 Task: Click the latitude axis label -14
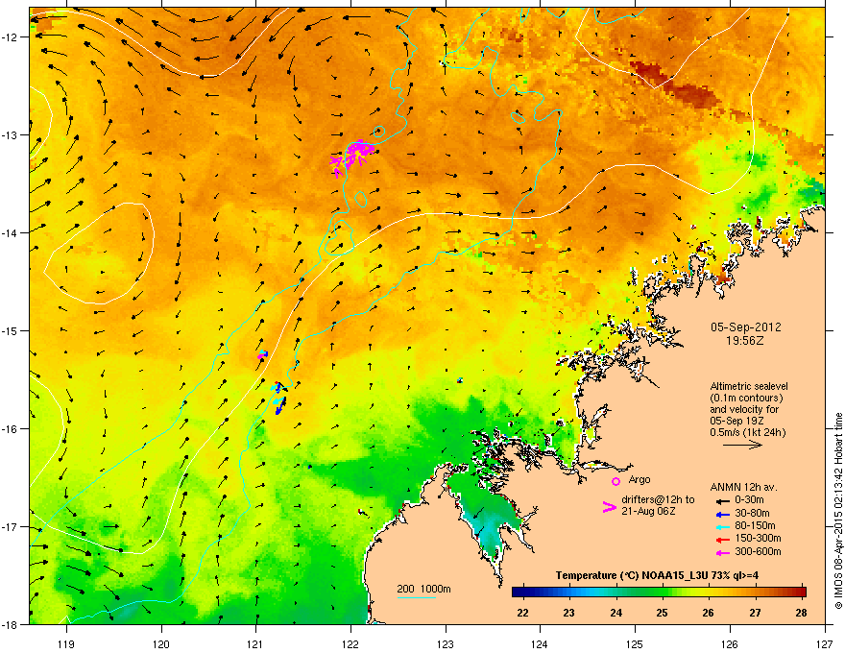10,232
